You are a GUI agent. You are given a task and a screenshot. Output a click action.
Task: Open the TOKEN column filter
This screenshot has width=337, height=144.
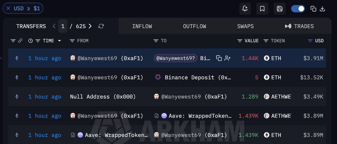(266, 41)
